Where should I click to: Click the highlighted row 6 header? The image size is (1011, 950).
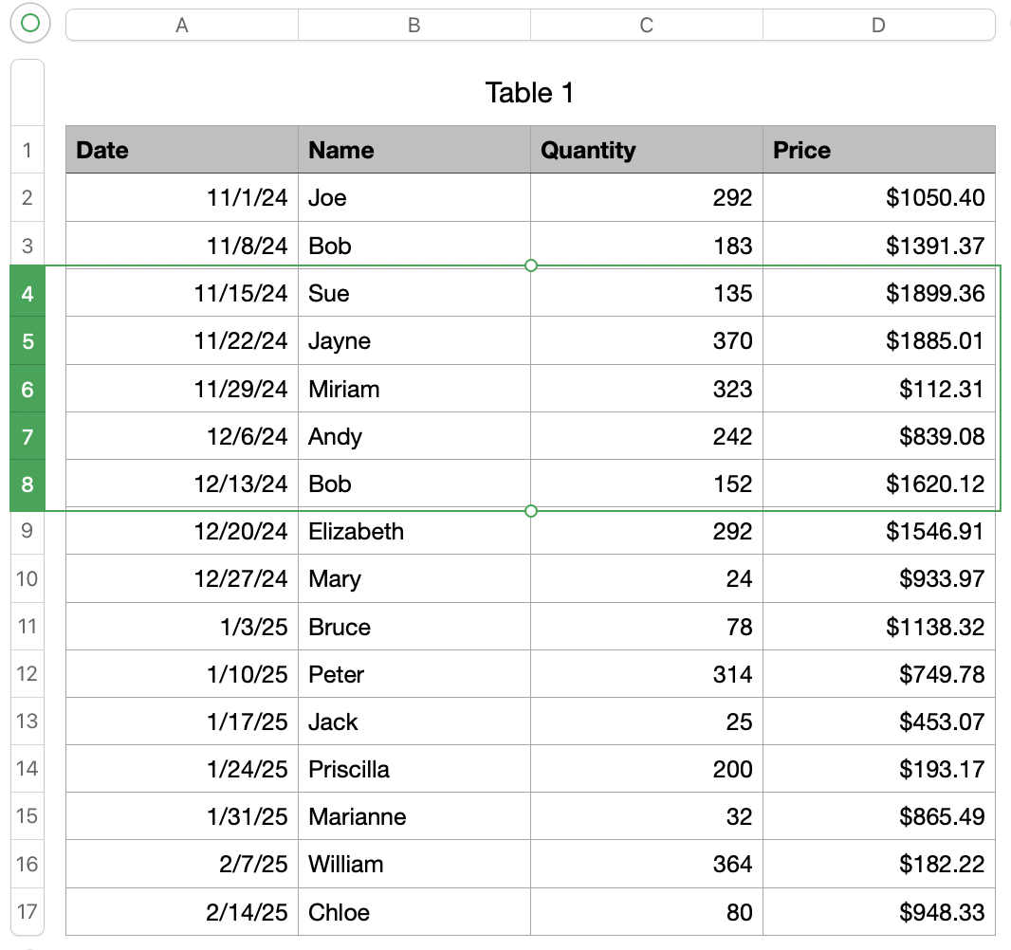(28, 389)
